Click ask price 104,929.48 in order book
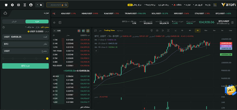Screen dimensions: 237x110 pos(85,40)
